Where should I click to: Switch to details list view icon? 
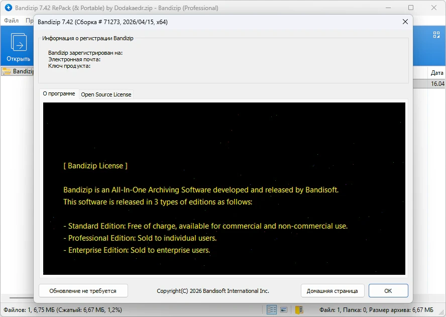pyautogui.click(x=272, y=309)
